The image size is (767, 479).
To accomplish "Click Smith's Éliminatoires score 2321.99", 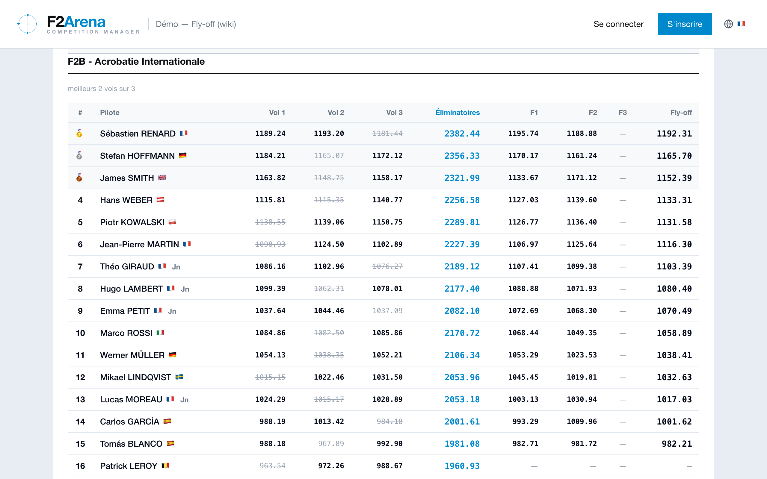I will point(462,178).
